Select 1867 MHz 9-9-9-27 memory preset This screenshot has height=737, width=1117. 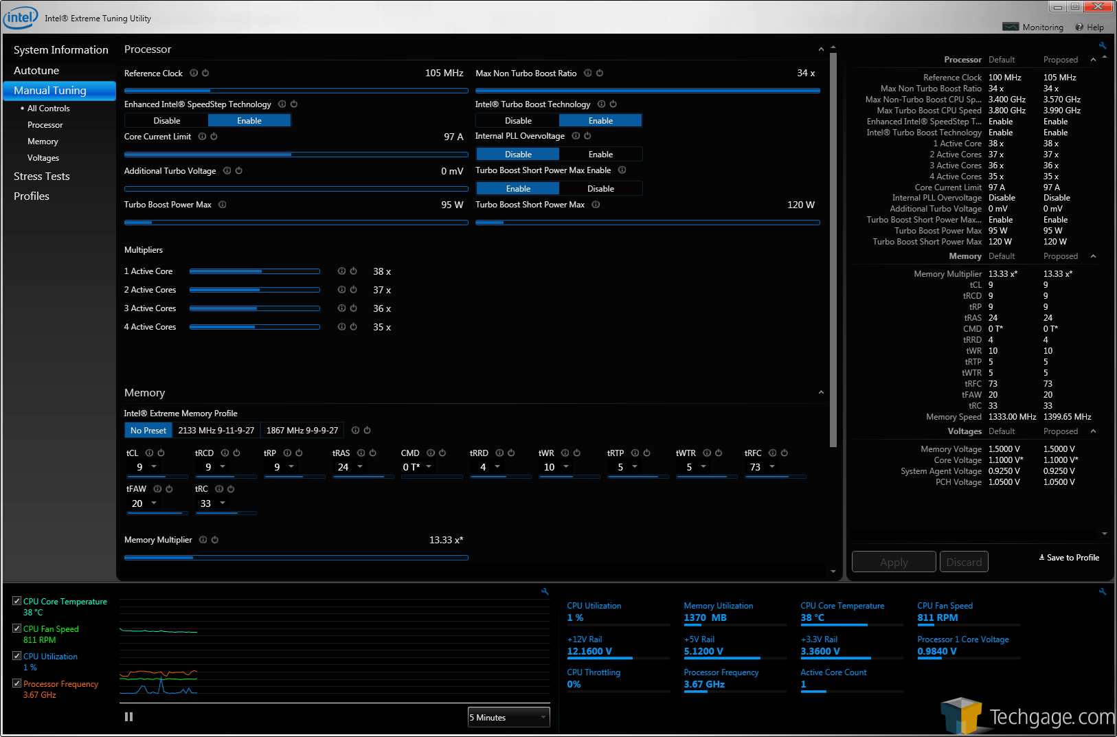tap(302, 431)
